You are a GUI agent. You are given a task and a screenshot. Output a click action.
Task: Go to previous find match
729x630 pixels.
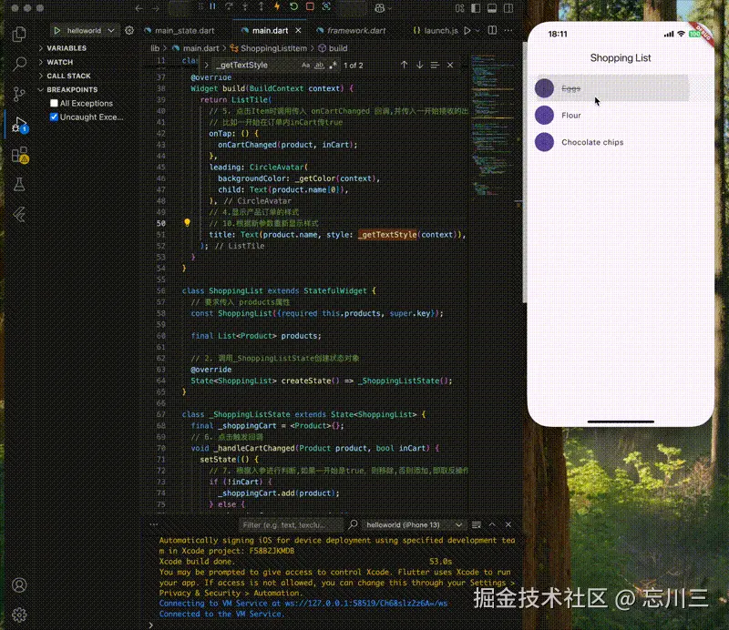tap(404, 66)
